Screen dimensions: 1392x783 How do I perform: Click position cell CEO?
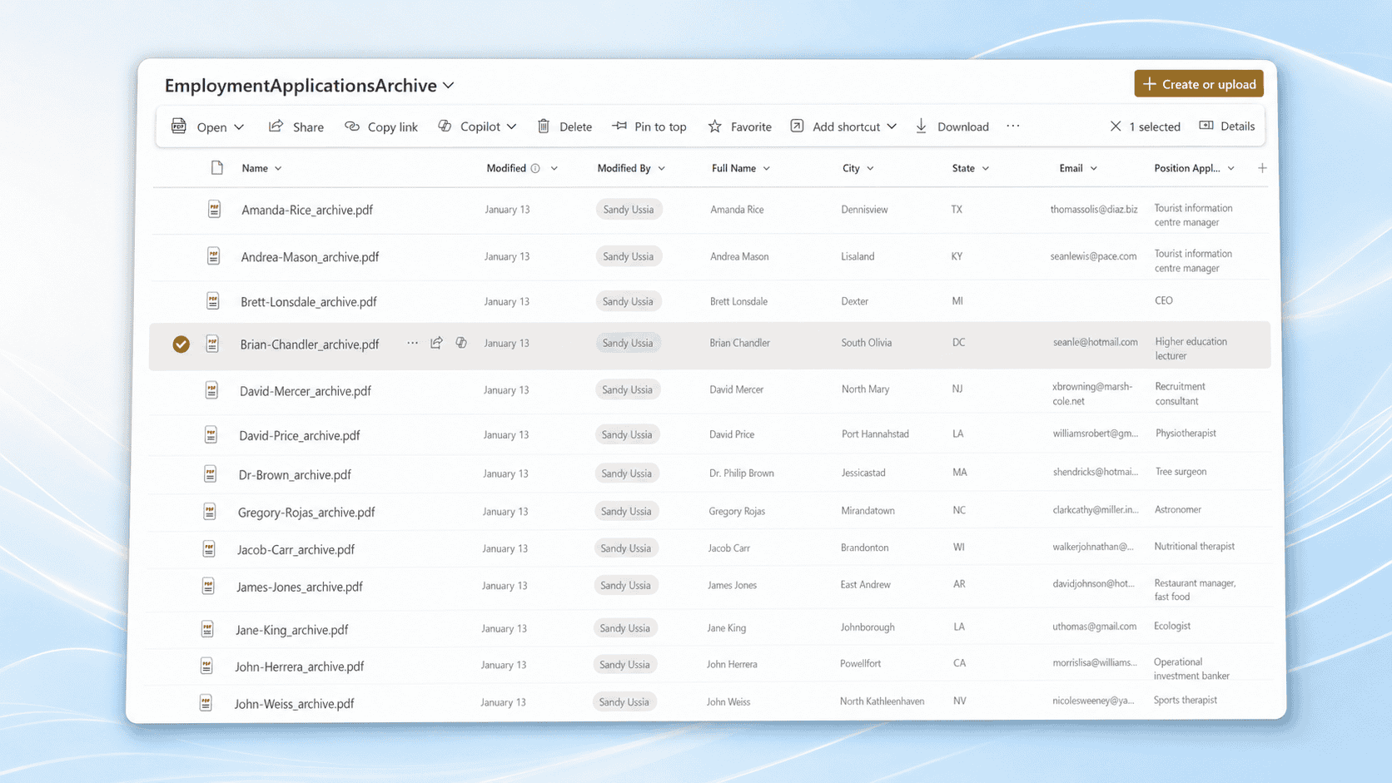pos(1164,300)
